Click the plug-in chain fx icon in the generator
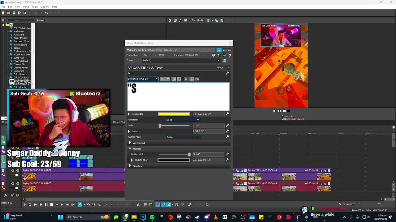The width and height of the screenshot is (396, 222). [x=219, y=55]
